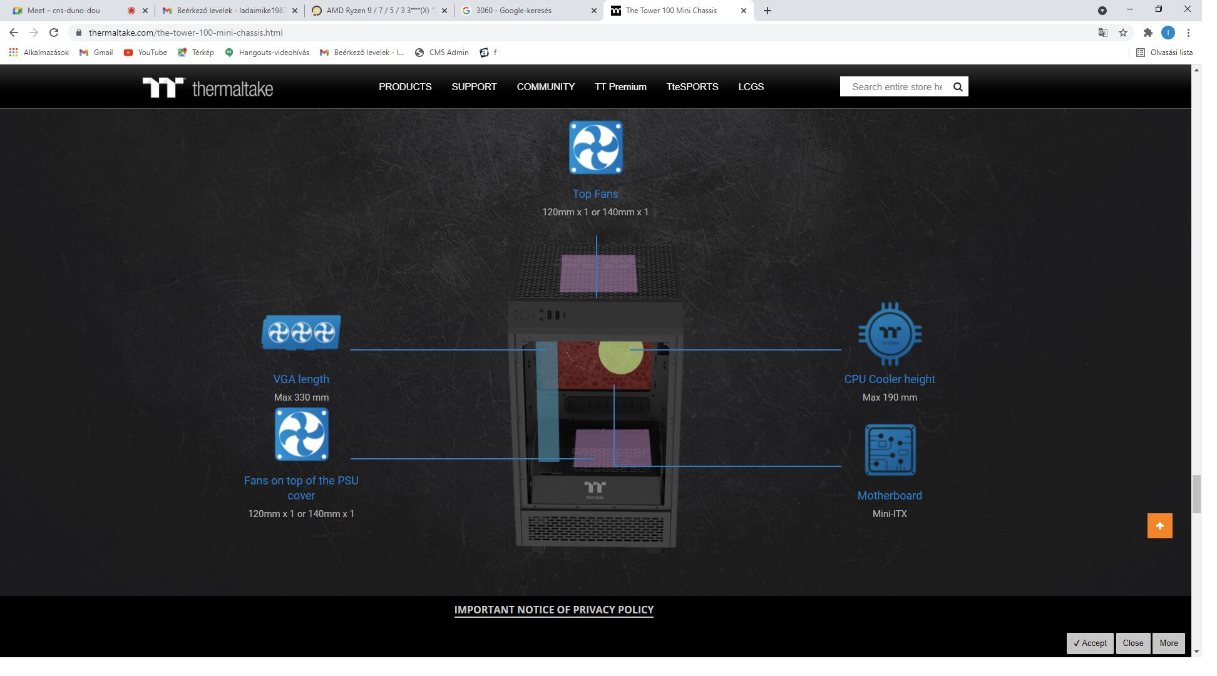Screen dimensions: 1217x676
Task: Open the TT Premium menu item
Action: click(620, 87)
